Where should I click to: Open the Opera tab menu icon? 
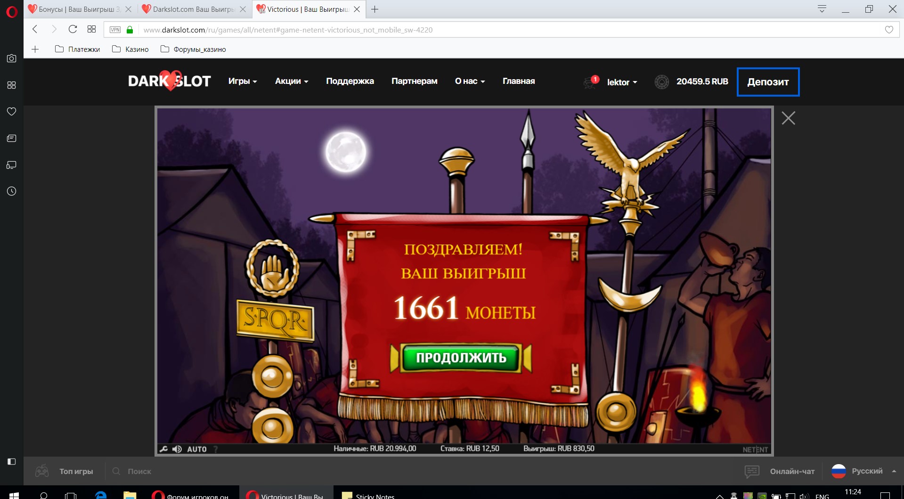822,9
